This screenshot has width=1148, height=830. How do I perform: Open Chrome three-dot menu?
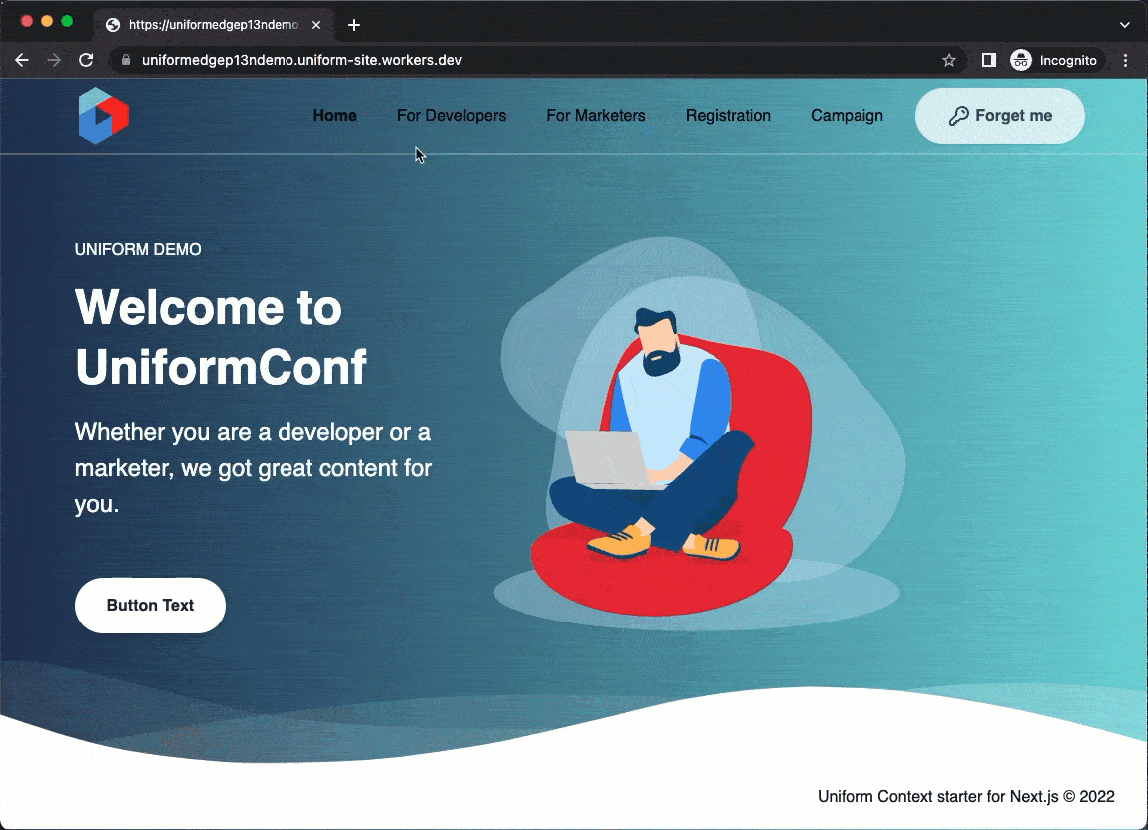point(1125,60)
